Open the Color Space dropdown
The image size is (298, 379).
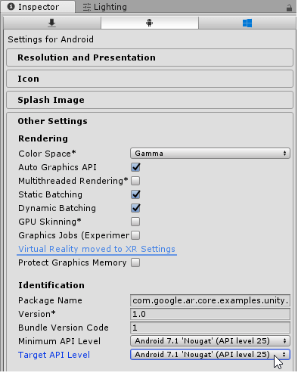(x=210, y=154)
